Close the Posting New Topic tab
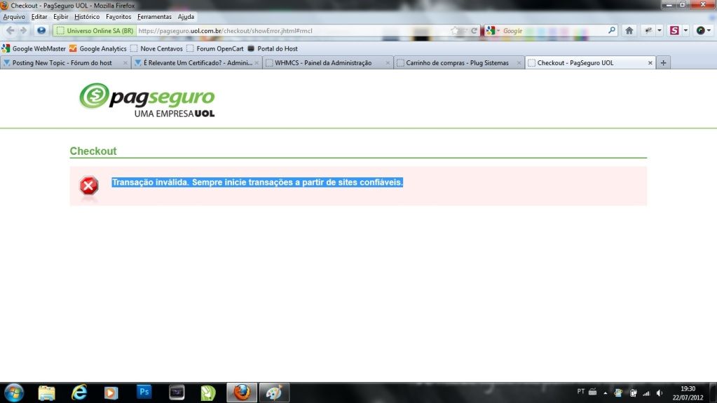717x403 pixels. pyautogui.click(x=125, y=63)
